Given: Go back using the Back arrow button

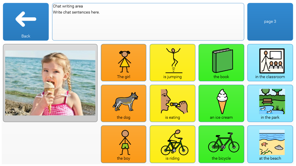Looking at the screenshot, I should (26, 22).
